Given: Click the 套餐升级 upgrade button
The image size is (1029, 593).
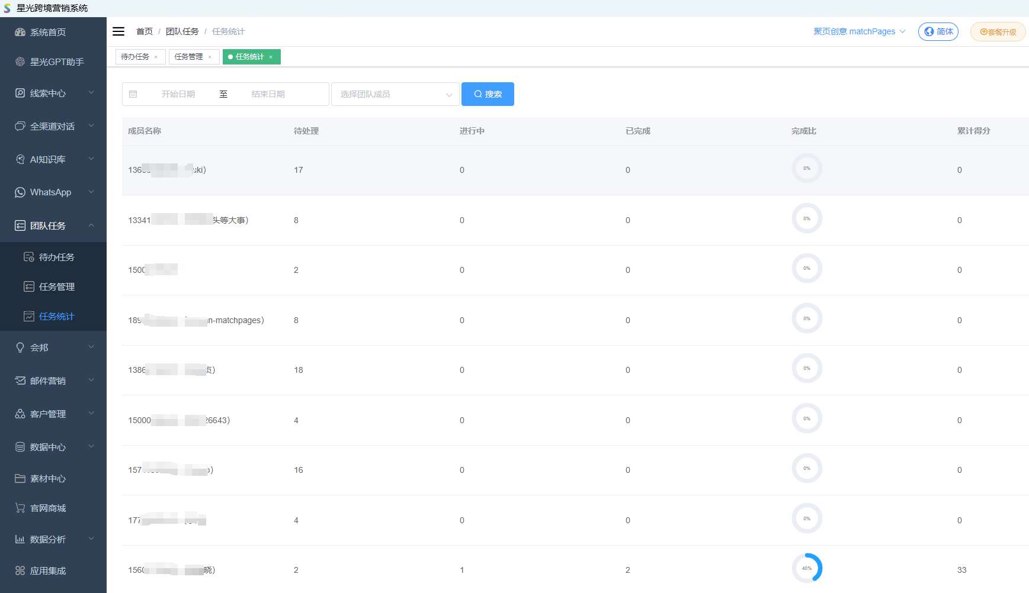Looking at the screenshot, I should coord(998,32).
